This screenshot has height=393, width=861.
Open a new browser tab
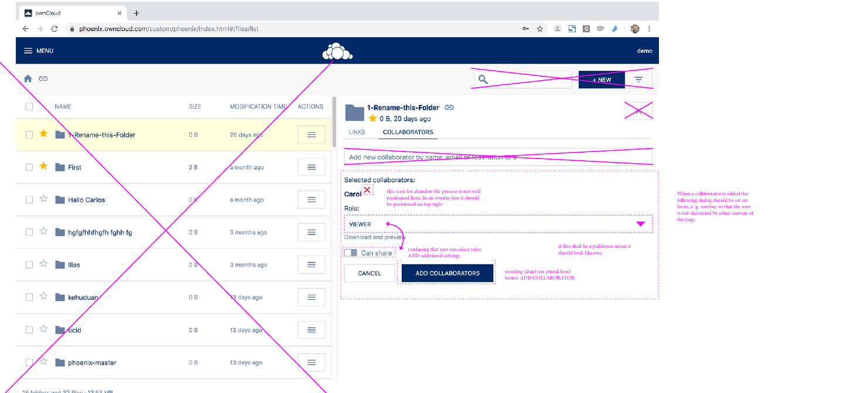pyautogui.click(x=136, y=13)
